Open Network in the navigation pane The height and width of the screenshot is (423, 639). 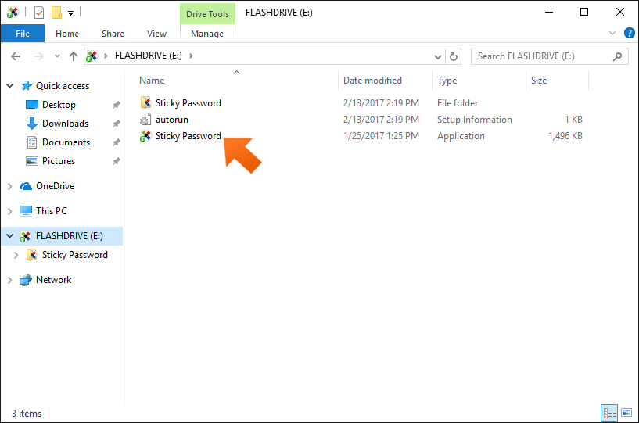tap(53, 280)
